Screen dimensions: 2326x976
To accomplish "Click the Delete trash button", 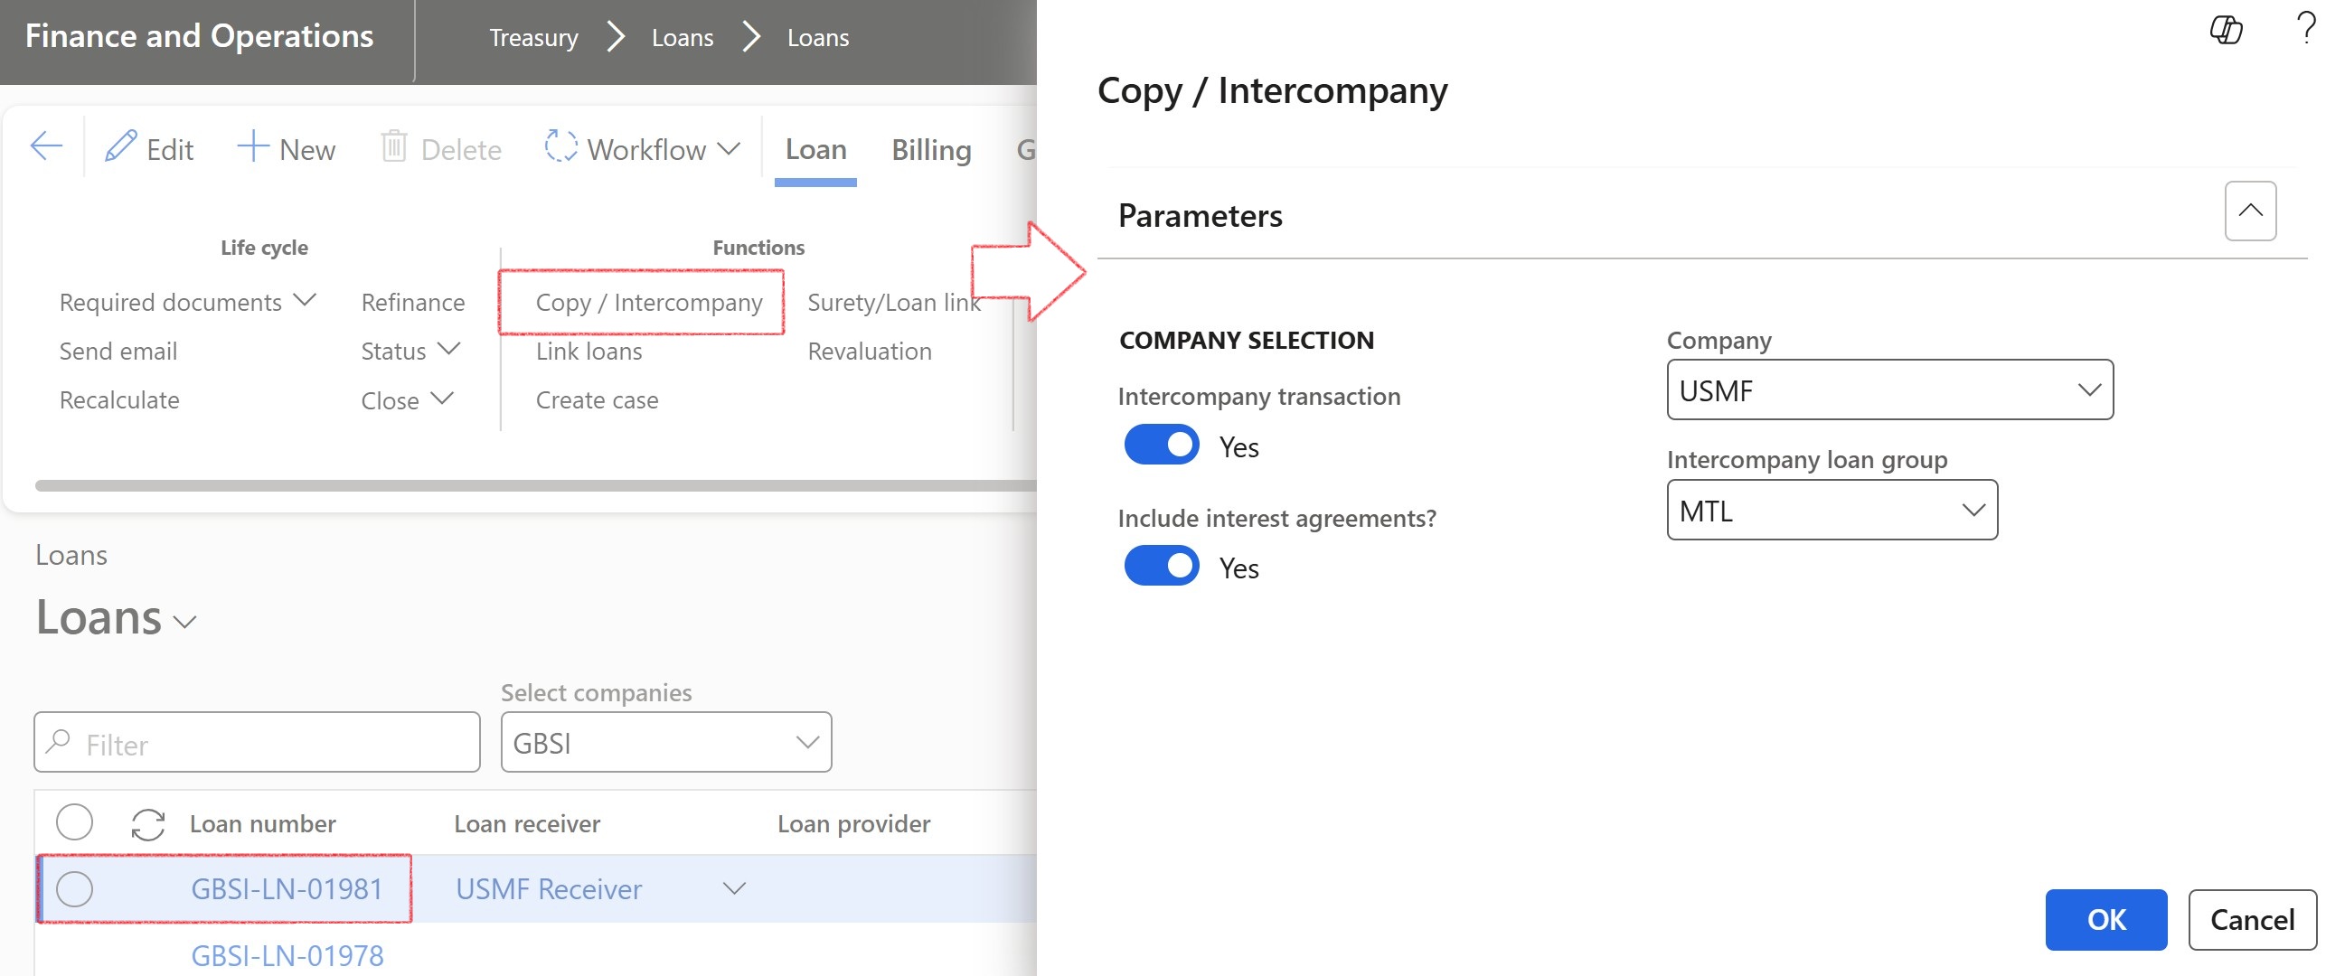I will click(441, 148).
